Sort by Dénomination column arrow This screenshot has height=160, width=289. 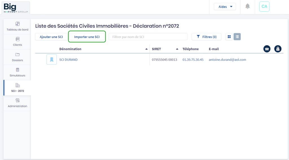(146, 49)
